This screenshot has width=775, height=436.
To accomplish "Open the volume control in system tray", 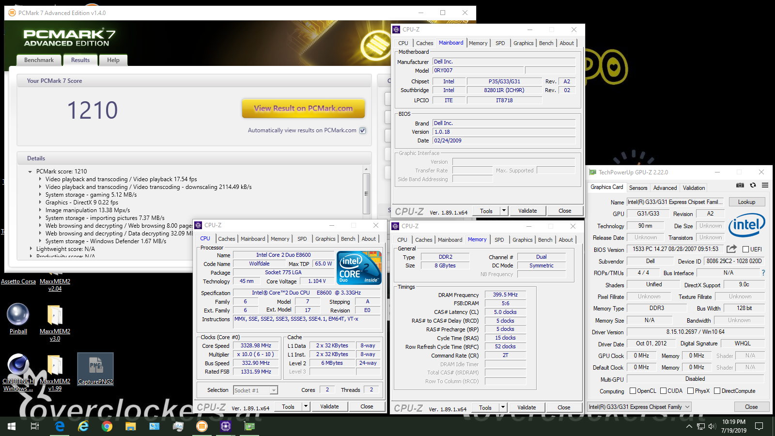I will click(712, 426).
